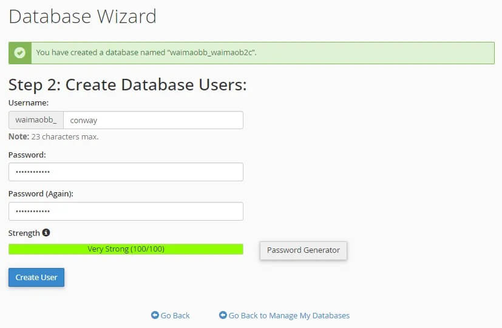The width and height of the screenshot is (502, 328).
Task: Click the Strength info icon
Action: [x=46, y=233]
